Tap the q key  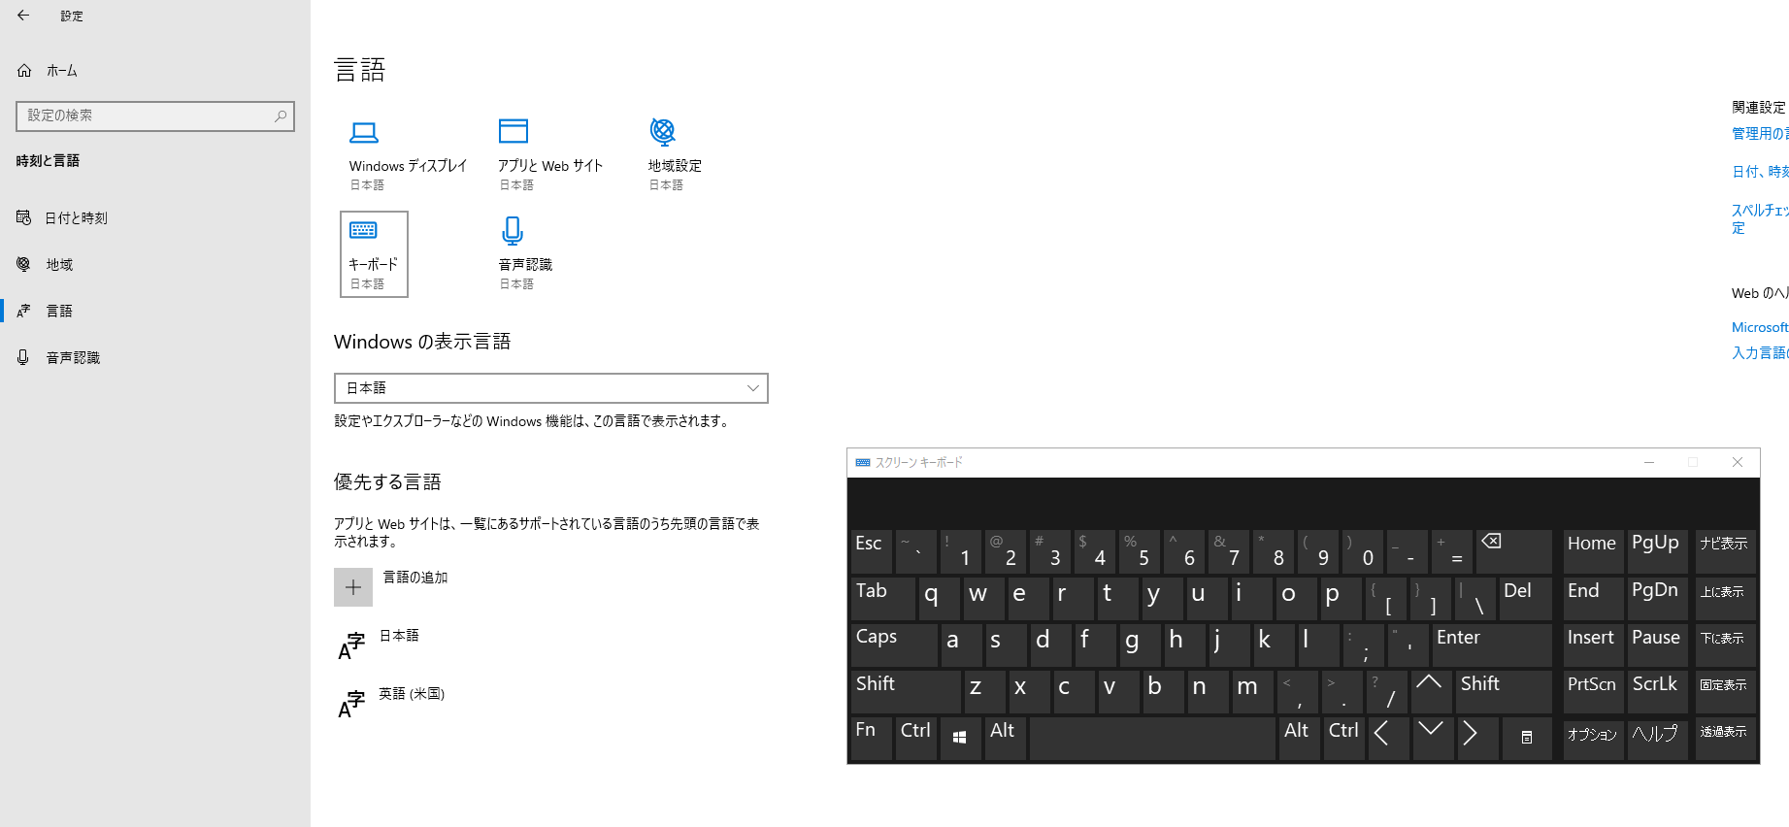pos(939,599)
